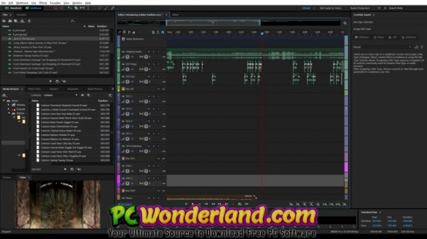The width and height of the screenshot is (427, 239).
Task: Switch to the Markers tab
Action: coord(54,89)
